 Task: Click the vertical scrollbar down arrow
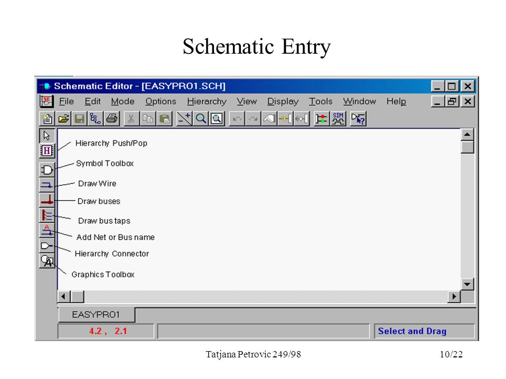pyautogui.click(x=468, y=284)
